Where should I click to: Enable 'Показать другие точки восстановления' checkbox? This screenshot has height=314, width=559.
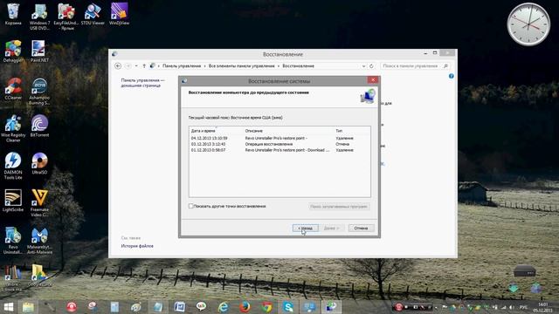point(190,206)
